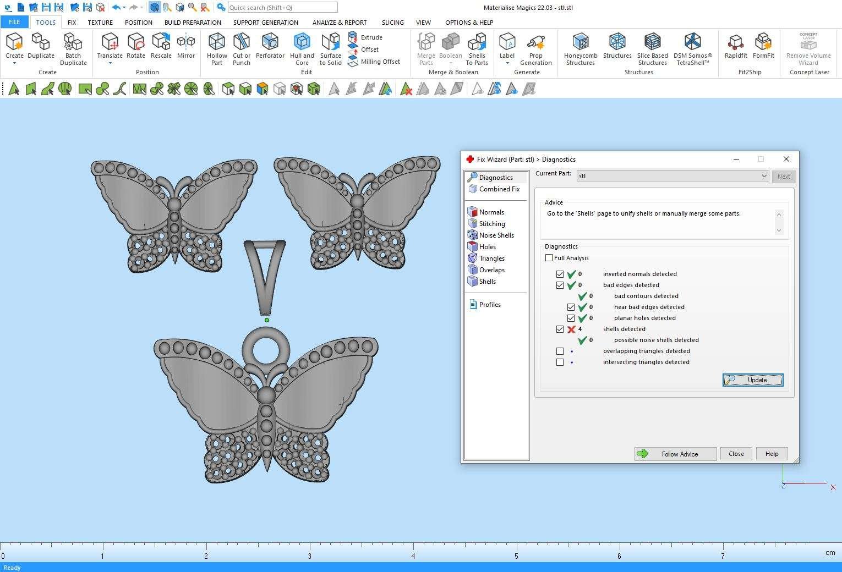Open the ANALYZE & REPORT tab
This screenshot has width=842, height=572.
(x=339, y=23)
